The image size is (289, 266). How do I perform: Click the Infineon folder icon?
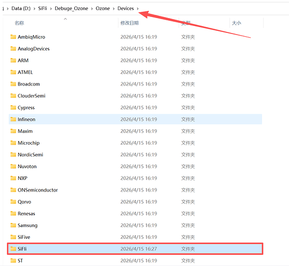tap(13, 119)
